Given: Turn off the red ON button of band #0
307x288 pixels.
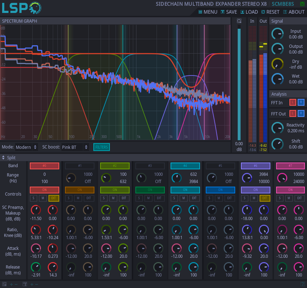Looking at the screenshot, I should (45, 190).
